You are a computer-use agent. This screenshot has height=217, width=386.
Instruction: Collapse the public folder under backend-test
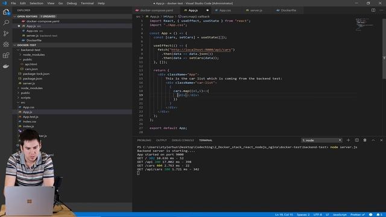click(21, 60)
